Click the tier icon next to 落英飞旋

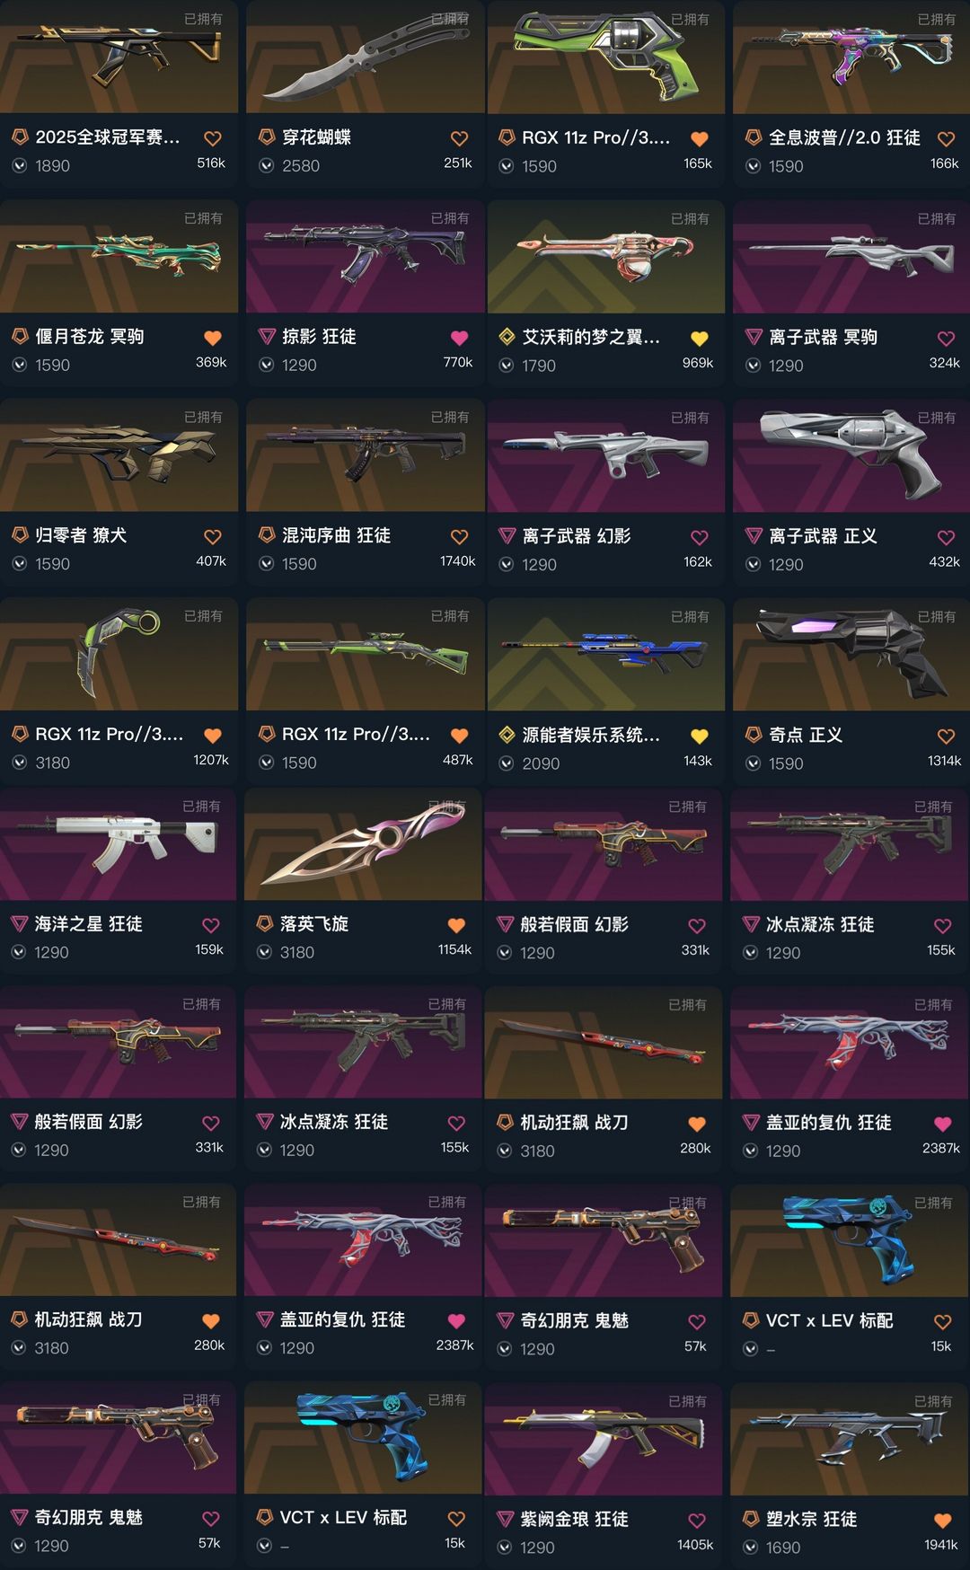265,924
